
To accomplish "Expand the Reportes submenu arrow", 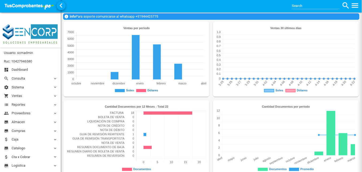I will coord(55,105).
